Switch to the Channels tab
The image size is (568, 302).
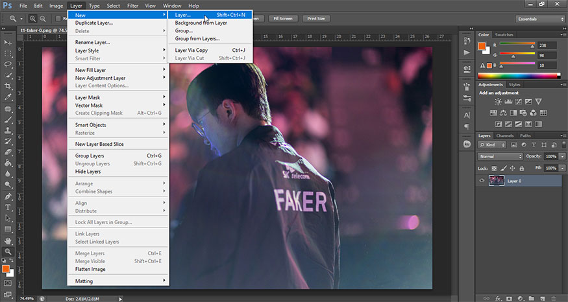504,135
